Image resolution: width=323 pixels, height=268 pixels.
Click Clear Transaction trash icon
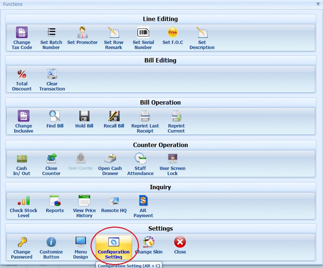pyautogui.click(x=52, y=74)
